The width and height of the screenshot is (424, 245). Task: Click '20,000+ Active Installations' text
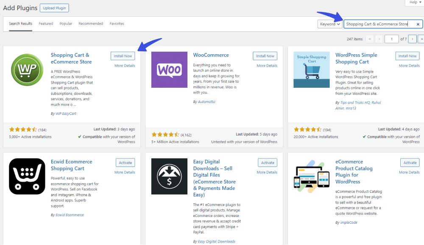pyautogui.click(x=316, y=137)
